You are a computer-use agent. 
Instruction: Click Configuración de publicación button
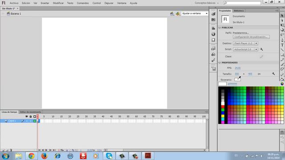(x=251, y=37)
